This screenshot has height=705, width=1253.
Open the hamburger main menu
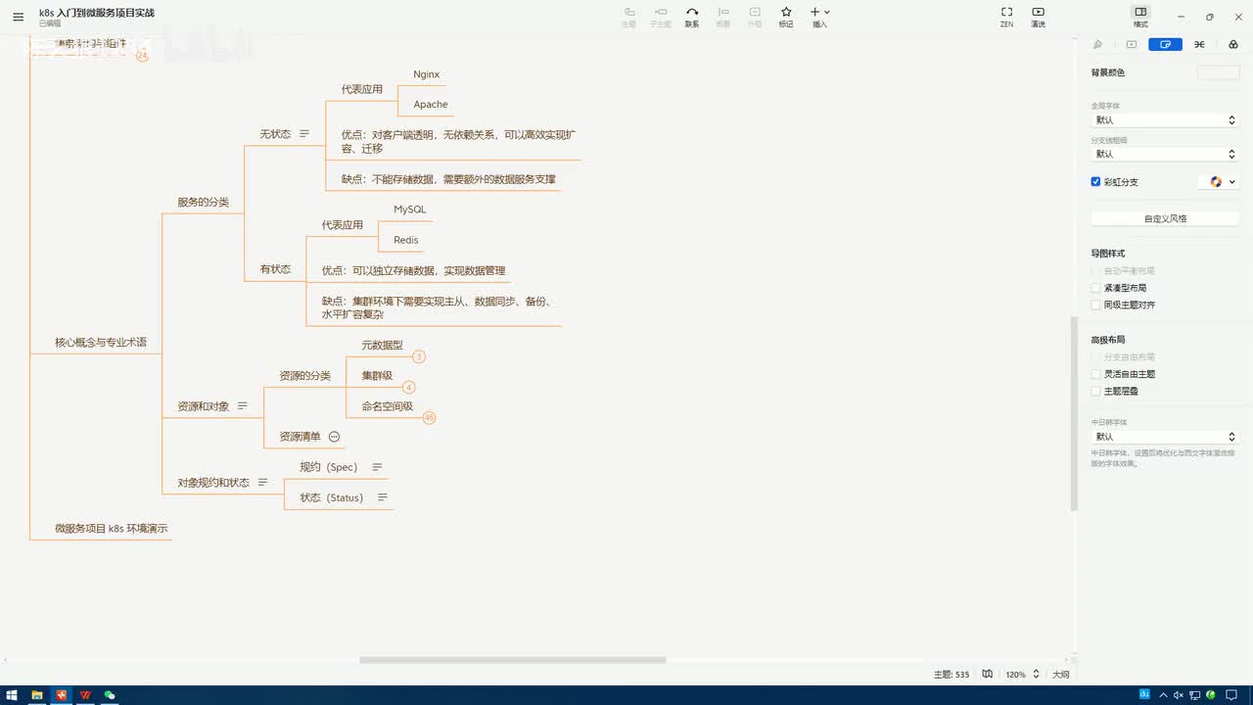pos(18,17)
